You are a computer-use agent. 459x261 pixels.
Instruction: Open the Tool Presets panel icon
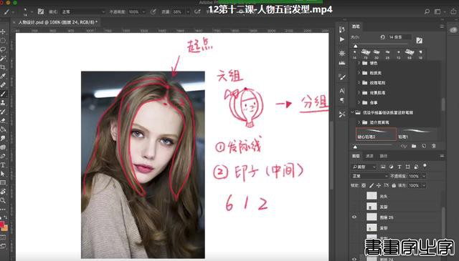click(x=341, y=114)
